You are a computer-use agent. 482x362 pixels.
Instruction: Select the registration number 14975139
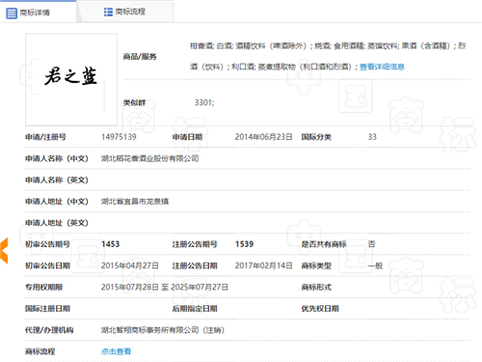119,137
